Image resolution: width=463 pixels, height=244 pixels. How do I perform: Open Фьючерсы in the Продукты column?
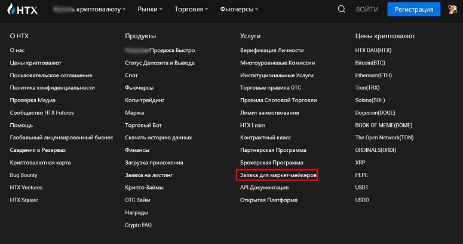coord(139,87)
